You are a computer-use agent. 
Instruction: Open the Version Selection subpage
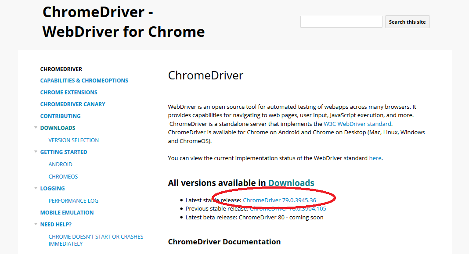[74, 140]
